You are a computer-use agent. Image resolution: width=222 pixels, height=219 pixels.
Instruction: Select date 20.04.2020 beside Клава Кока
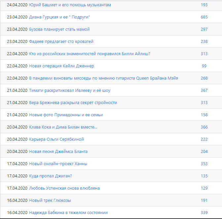click(x=17, y=127)
